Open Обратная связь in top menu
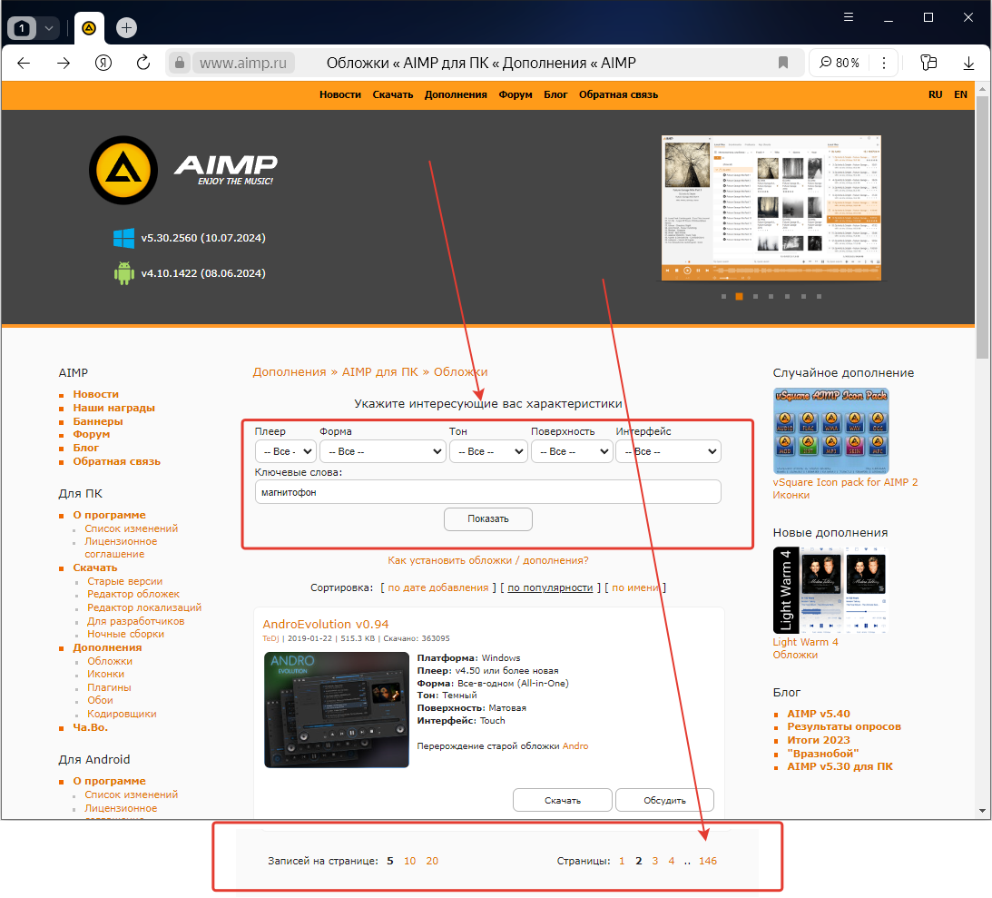Image resolution: width=992 pixels, height=898 pixels. coord(618,94)
